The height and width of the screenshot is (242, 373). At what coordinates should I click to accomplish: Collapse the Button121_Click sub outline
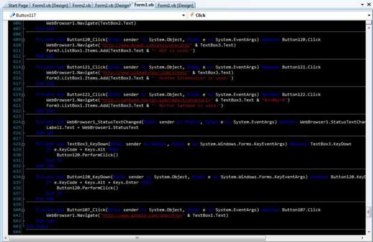(23, 67)
